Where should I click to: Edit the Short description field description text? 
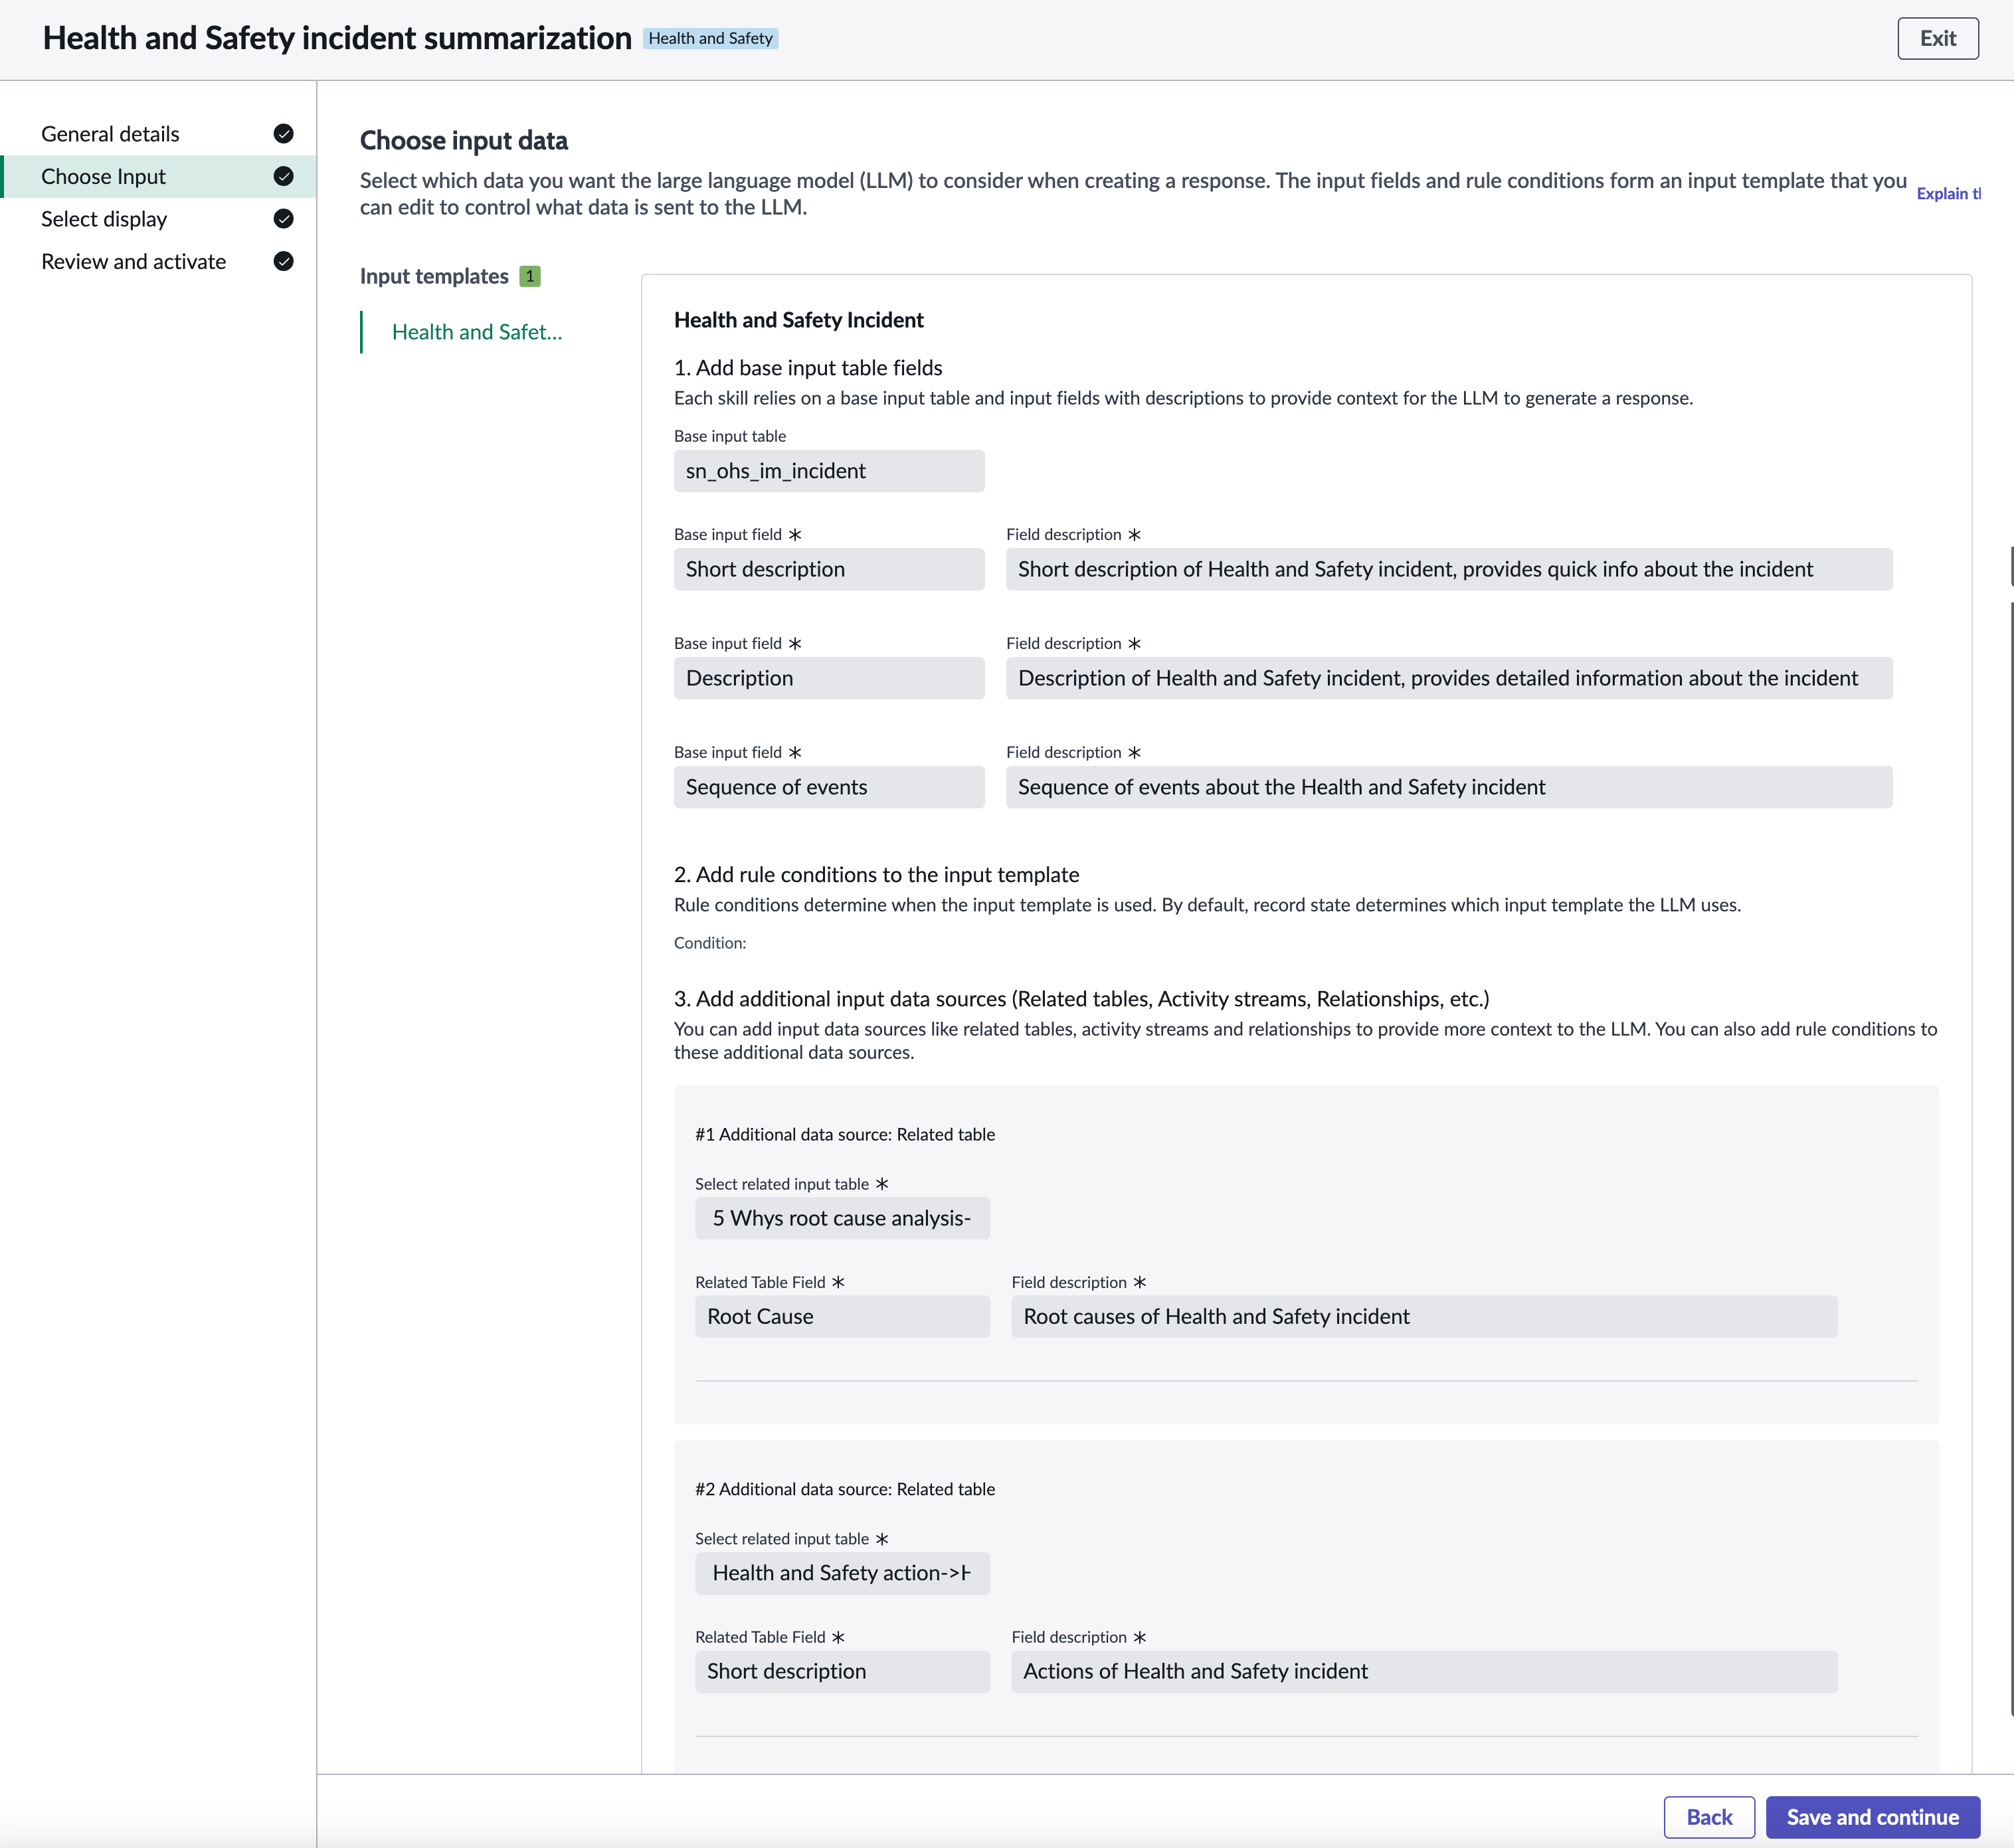(1449, 569)
